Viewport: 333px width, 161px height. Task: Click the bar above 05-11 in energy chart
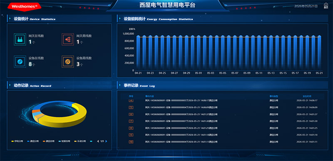click(x=259, y=53)
